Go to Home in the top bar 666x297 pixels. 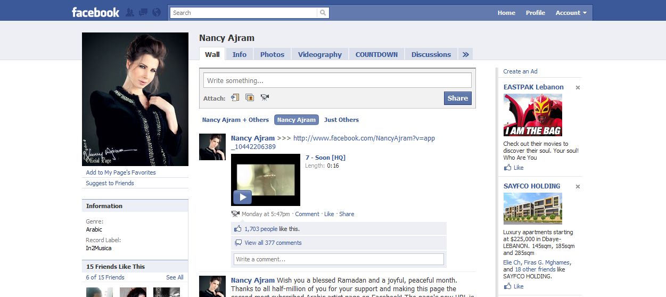pyautogui.click(x=506, y=13)
